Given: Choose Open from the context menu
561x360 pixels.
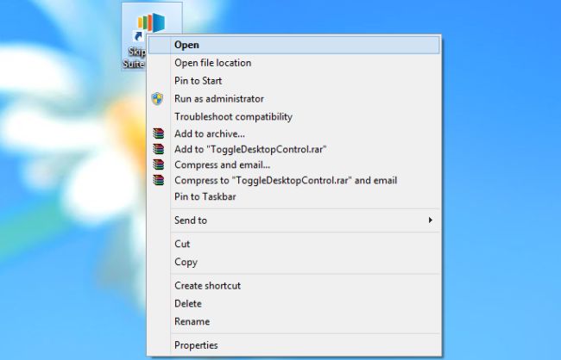Looking at the screenshot, I should point(294,45).
